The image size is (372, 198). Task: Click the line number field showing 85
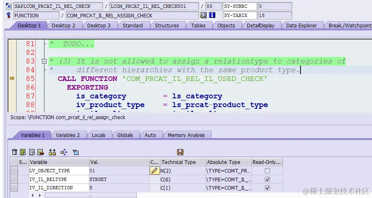point(214,6)
